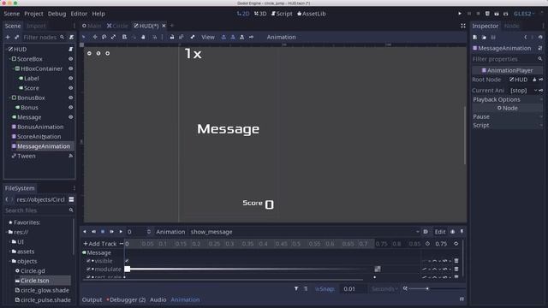This screenshot has width=548, height=308.
Task: Expand the Playback Options section
Action: click(x=507, y=99)
